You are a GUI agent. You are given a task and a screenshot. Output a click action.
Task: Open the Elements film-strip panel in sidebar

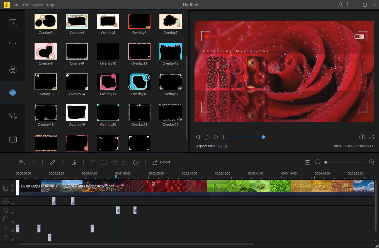tap(13, 139)
